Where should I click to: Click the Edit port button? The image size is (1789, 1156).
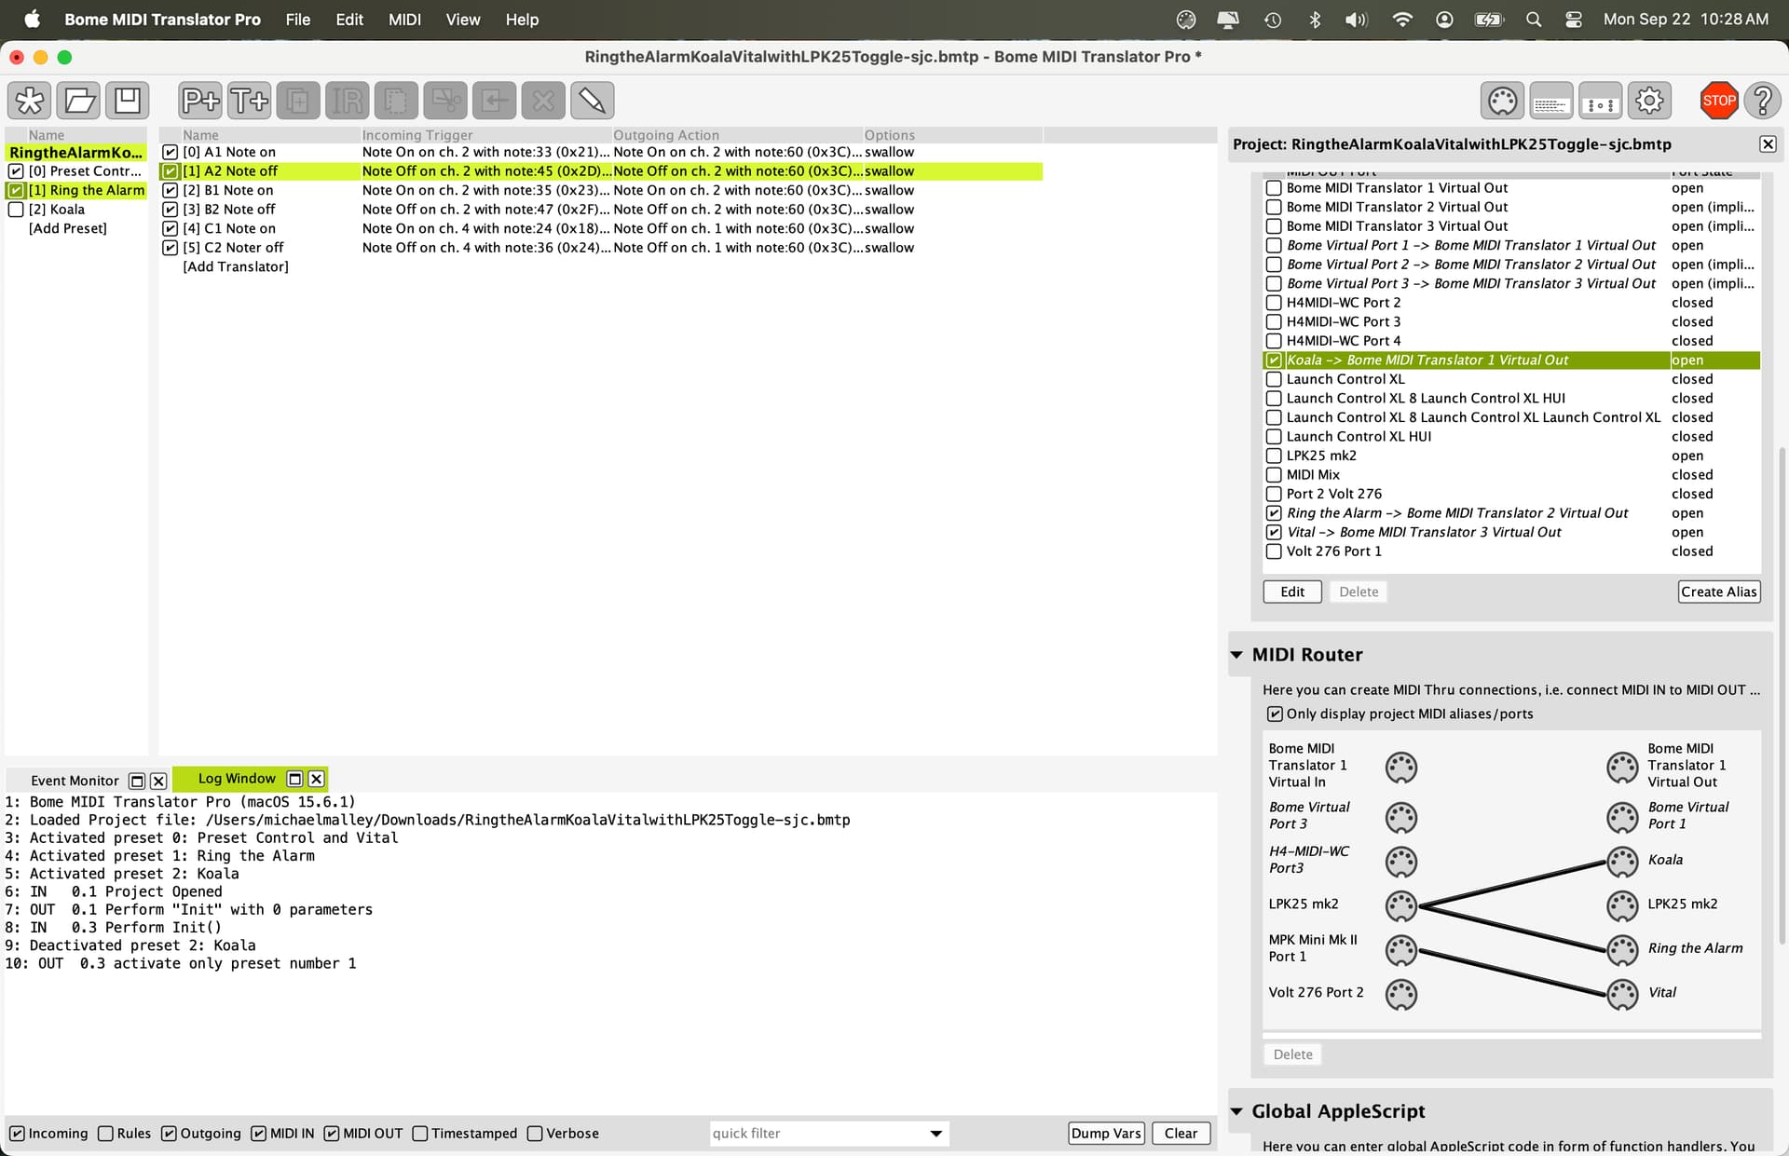[1292, 592]
